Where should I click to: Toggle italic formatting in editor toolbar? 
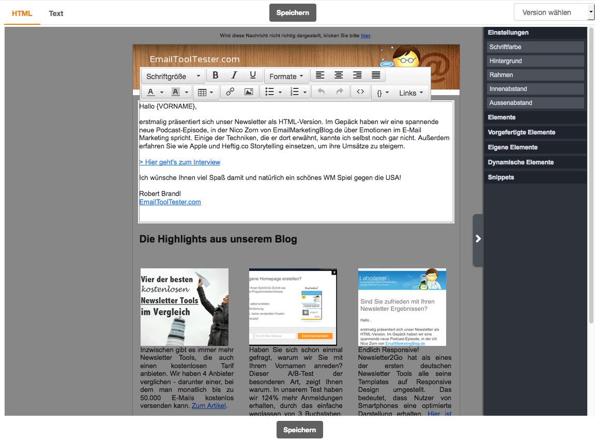pos(234,75)
